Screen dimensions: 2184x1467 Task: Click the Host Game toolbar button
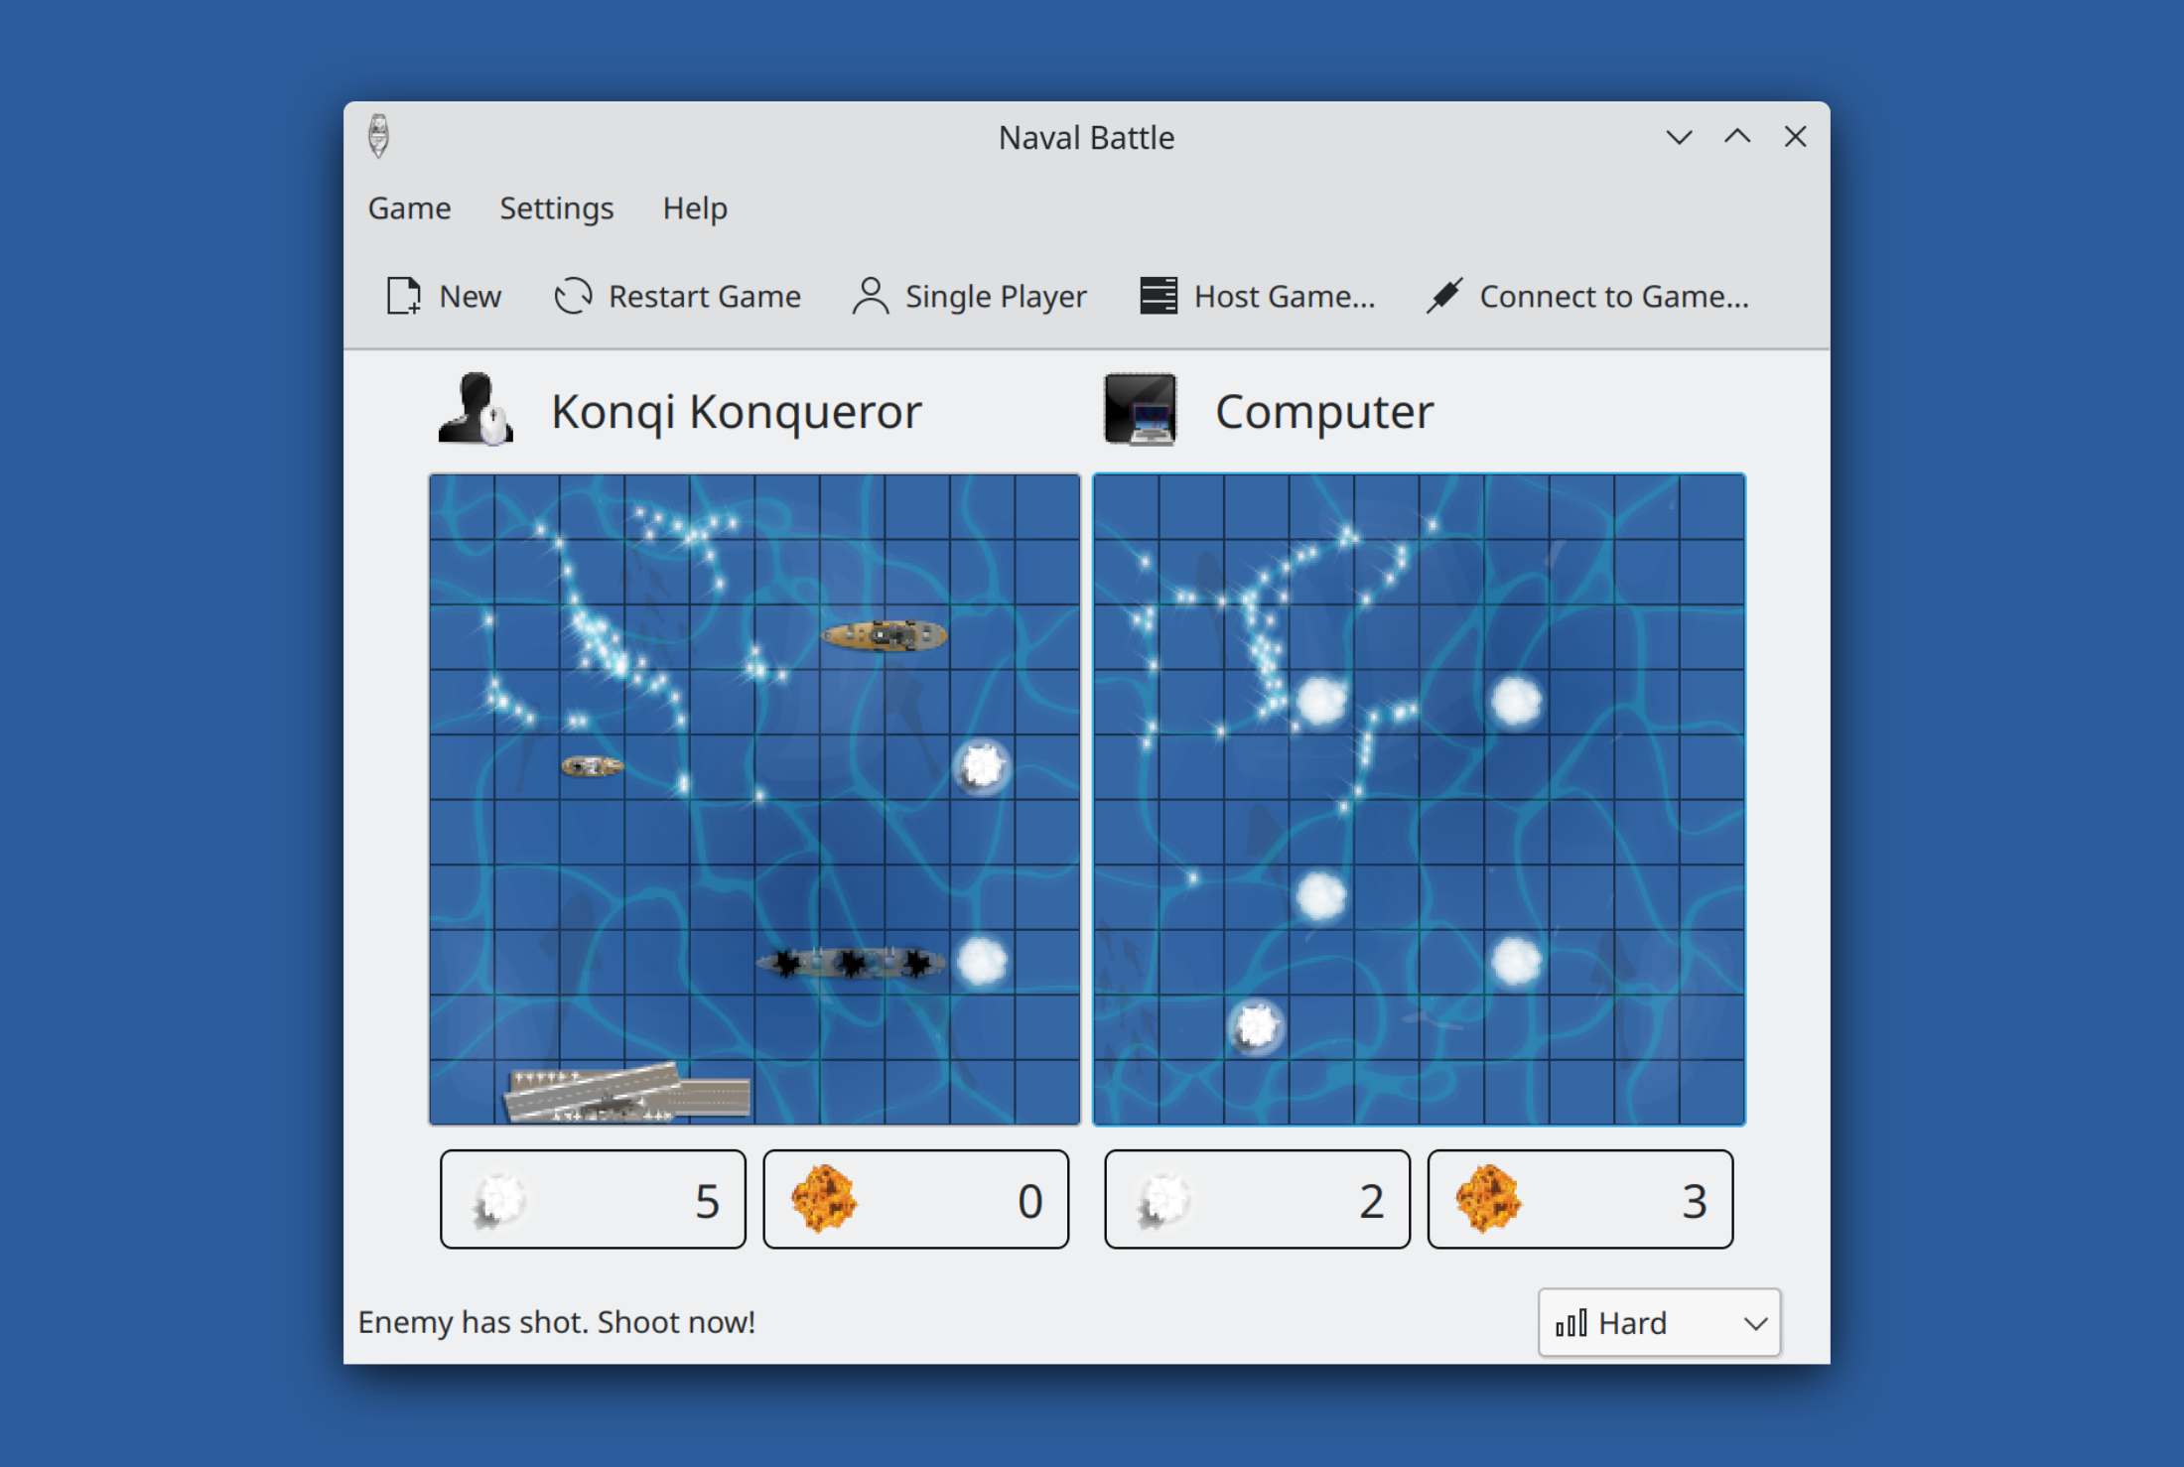pyautogui.click(x=1257, y=296)
